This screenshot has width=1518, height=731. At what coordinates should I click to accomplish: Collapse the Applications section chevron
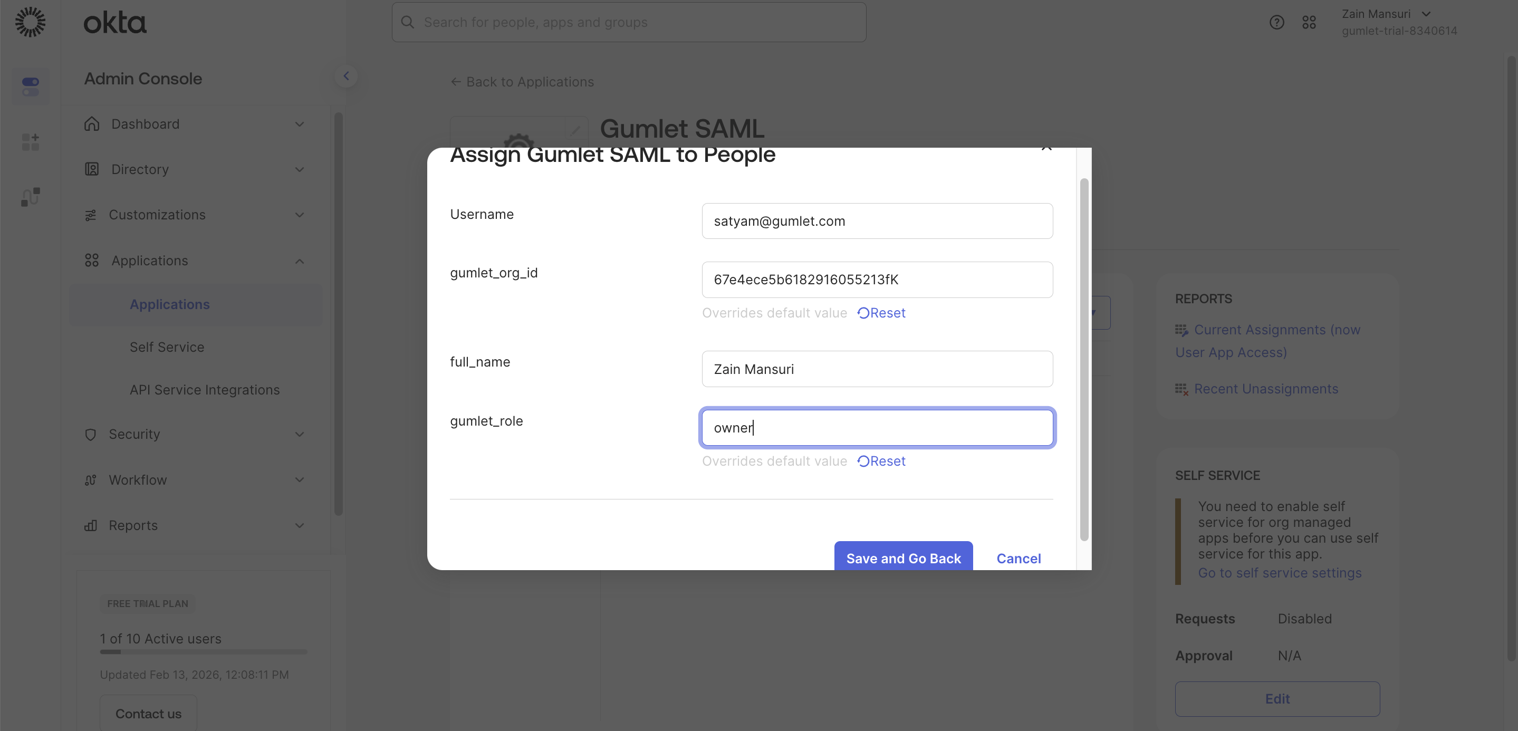(x=300, y=261)
